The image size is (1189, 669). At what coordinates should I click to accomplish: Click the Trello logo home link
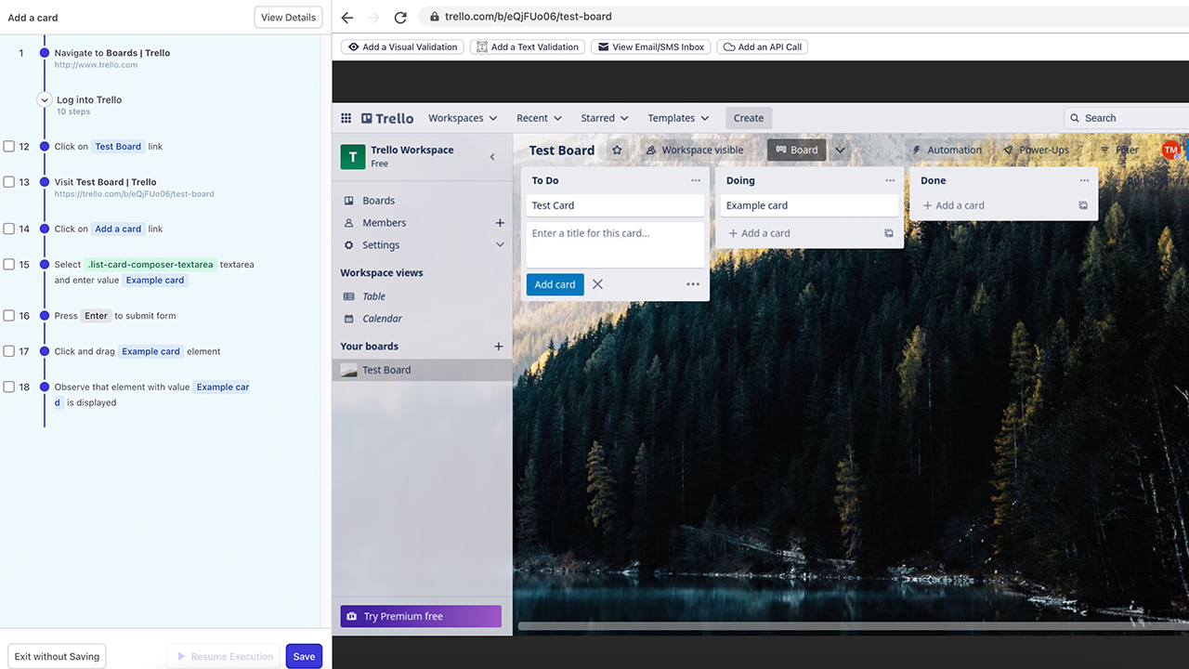pos(387,118)
